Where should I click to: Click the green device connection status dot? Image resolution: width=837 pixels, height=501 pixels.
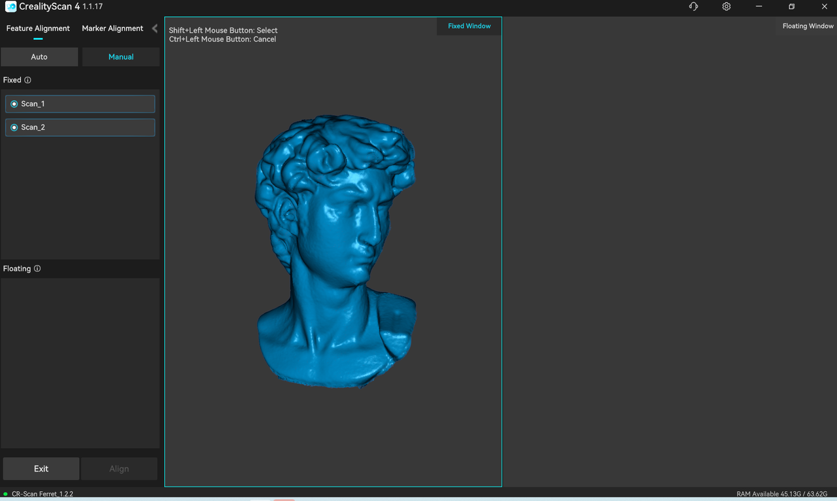coord(5,494)
